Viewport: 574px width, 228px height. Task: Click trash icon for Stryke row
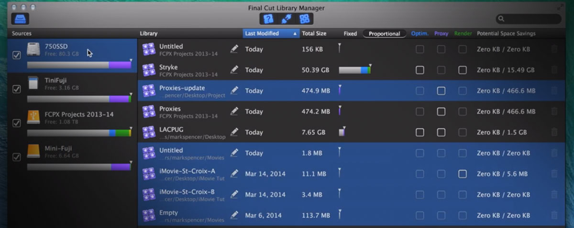(x=554, y=70)
